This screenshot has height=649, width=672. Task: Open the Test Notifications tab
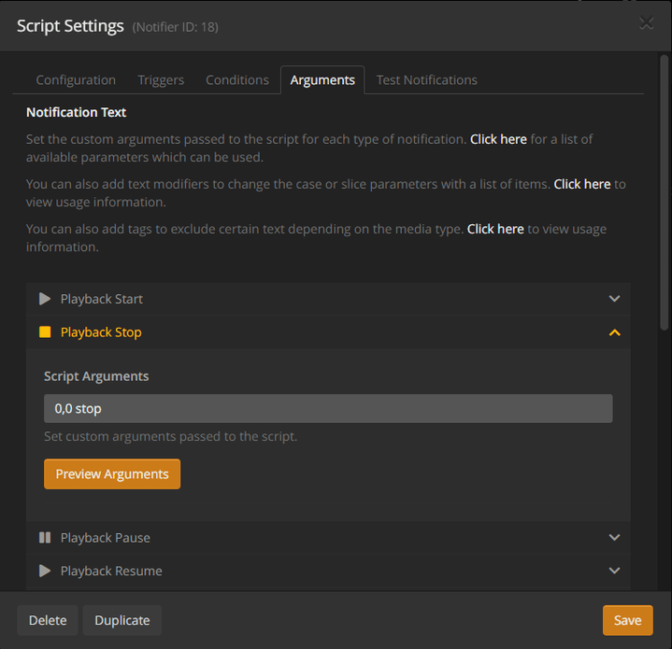pos(426,80)
